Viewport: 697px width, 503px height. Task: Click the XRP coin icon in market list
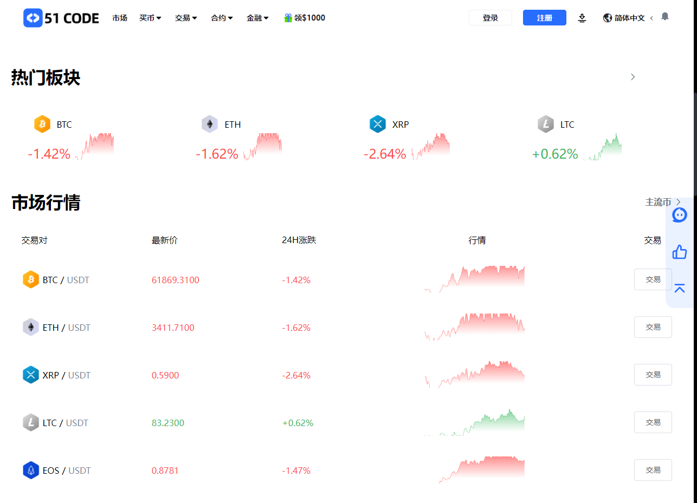pyautogui.click(x=31, y=375)
